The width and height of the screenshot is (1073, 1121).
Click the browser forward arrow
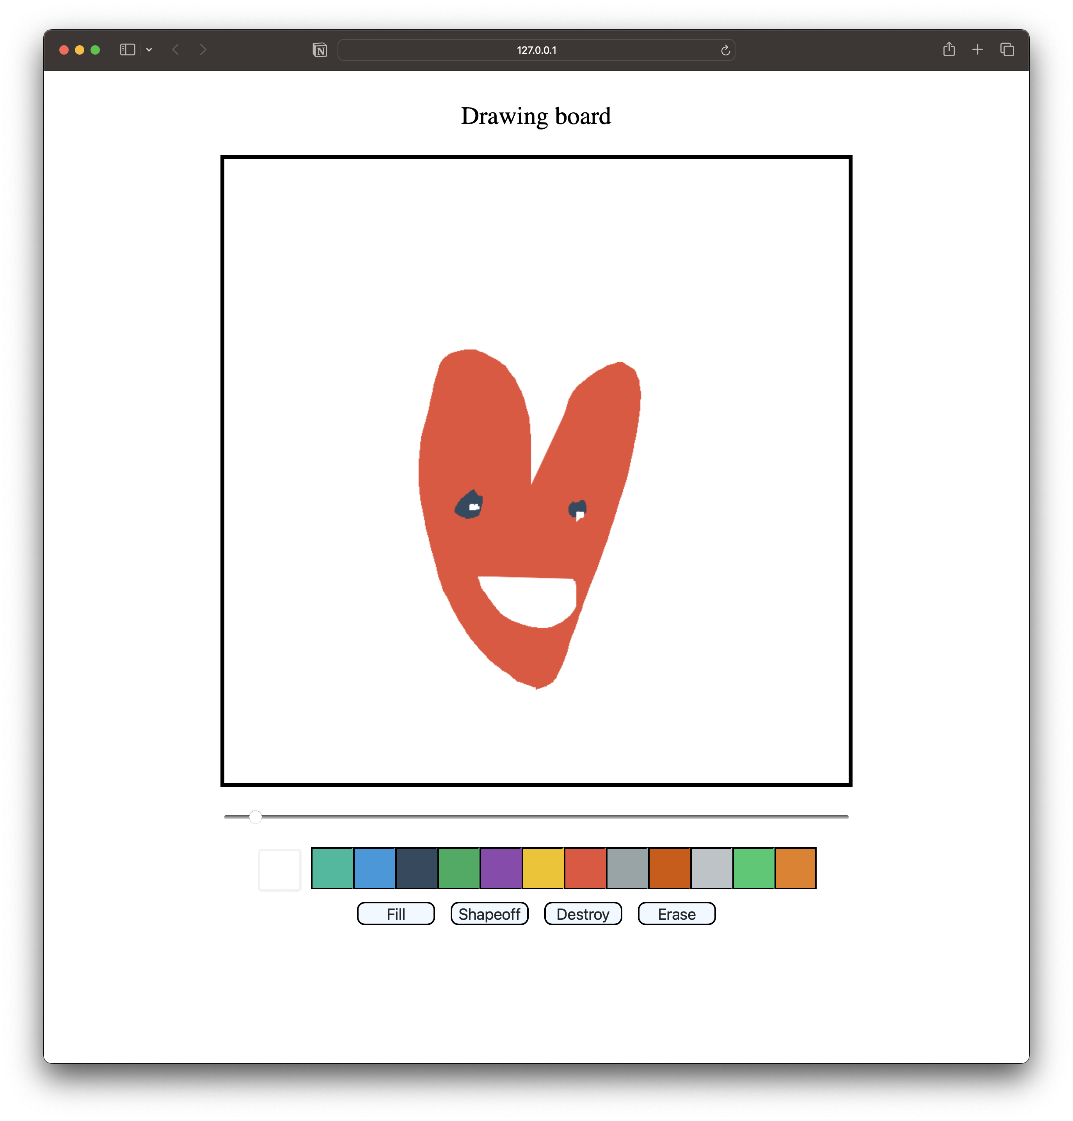[x=203, y=50]
